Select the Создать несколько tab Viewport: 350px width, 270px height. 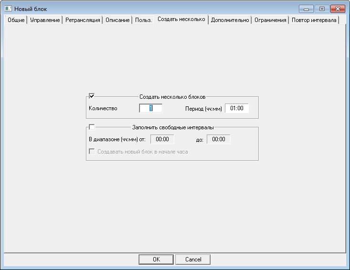click(x=181, y=20)
